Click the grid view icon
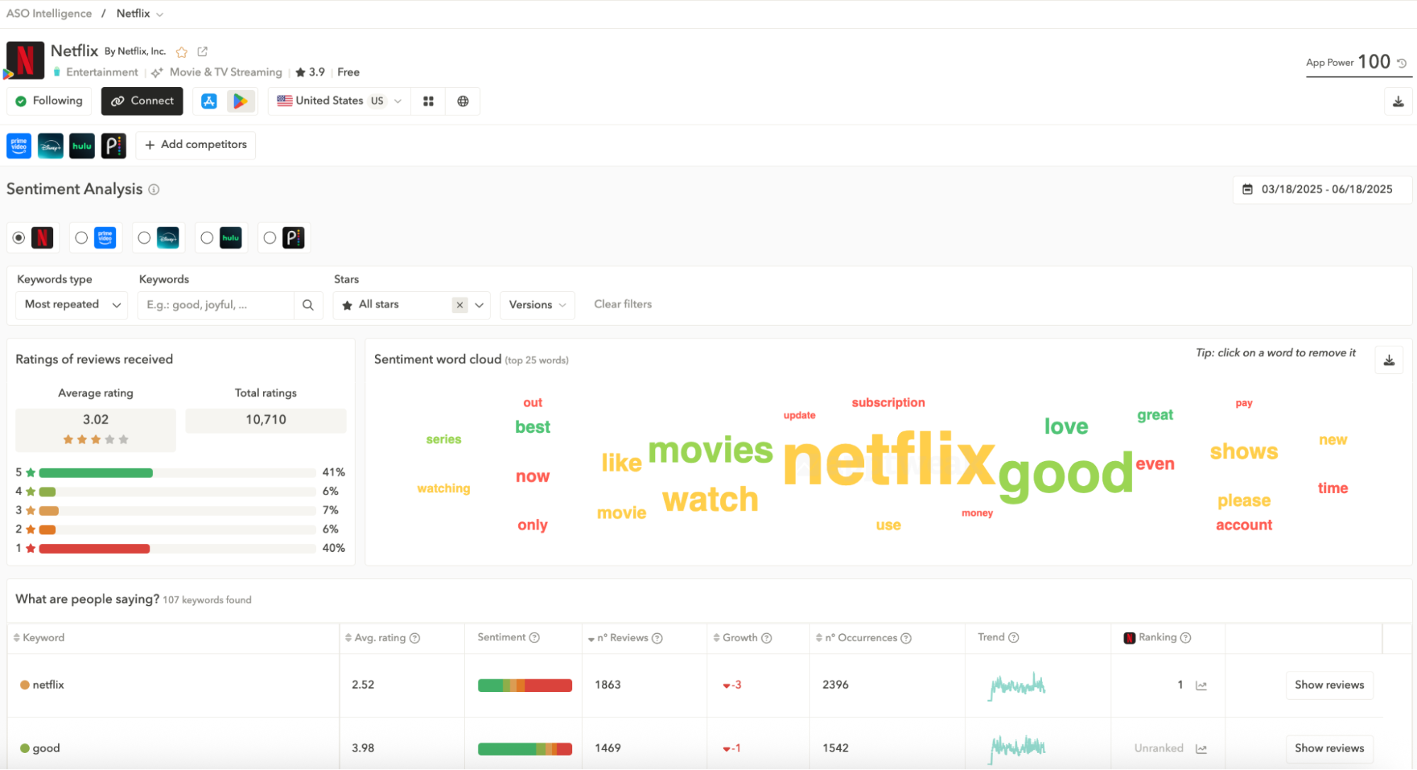The height and width of the screenshot is (770, 1417). tap(428, 101)
